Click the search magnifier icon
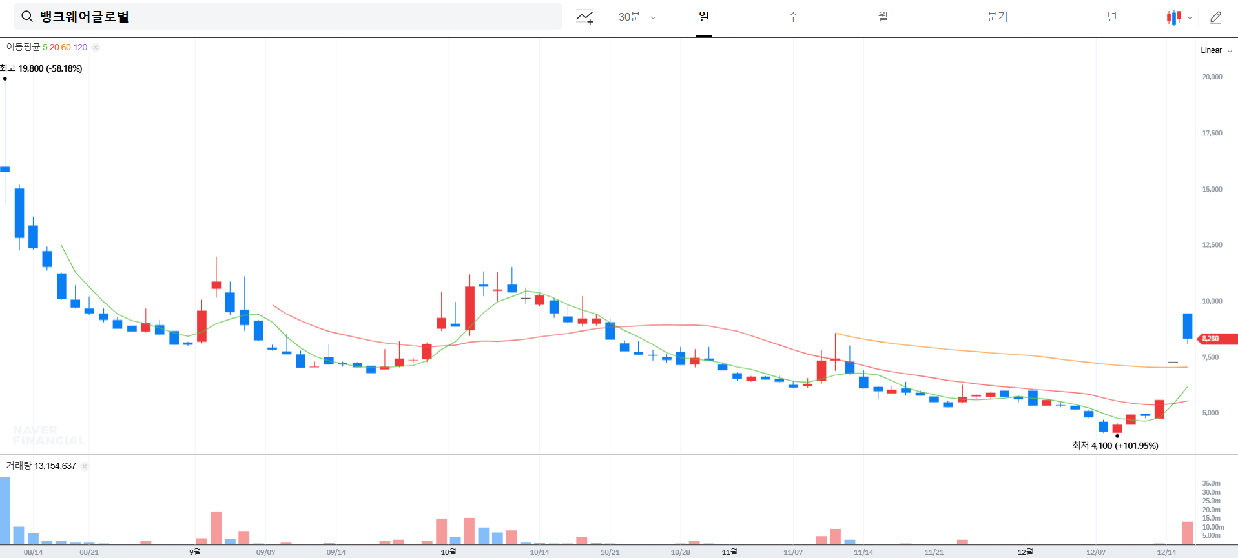1238x558 pixels. click(x=27, y=16)
